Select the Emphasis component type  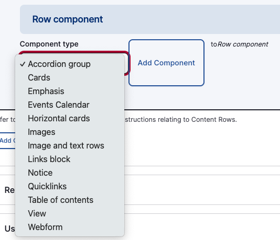click(70, 91)
